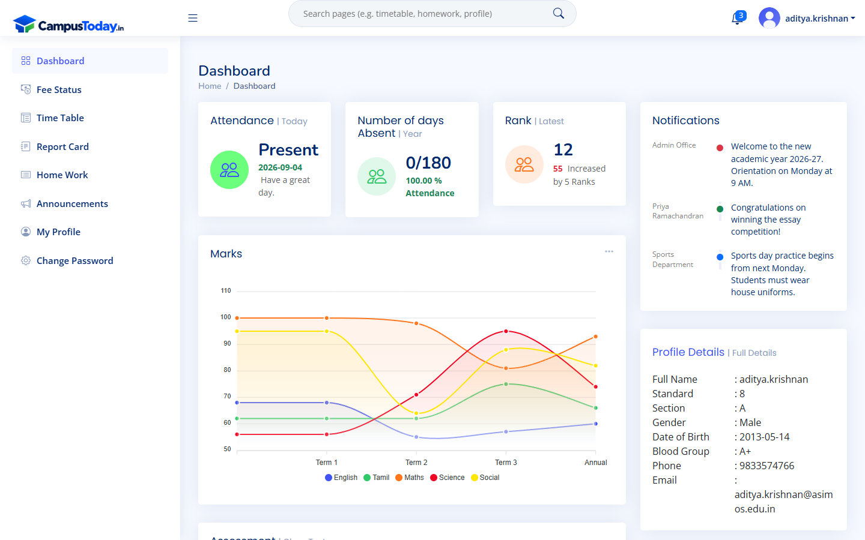Click the date of birth 2013-05-14

(x=764, y=437)
